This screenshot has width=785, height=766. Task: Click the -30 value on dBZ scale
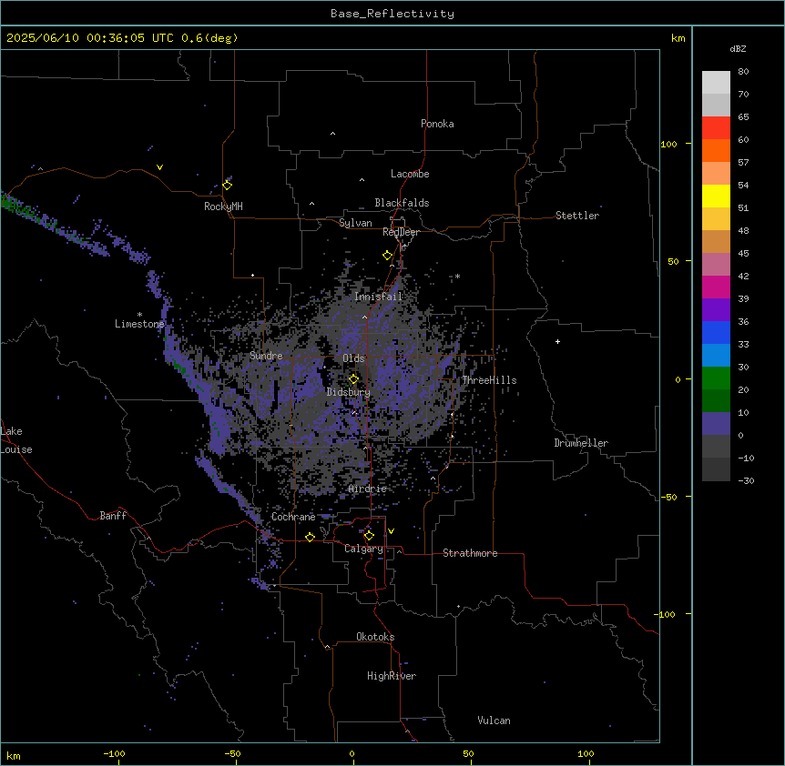[x=746, y=481]
